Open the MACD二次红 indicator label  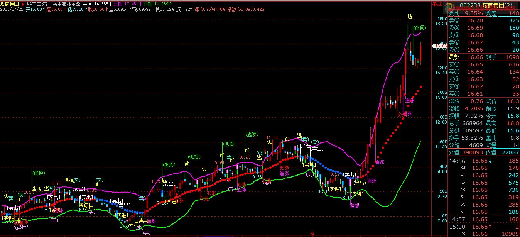39,3
